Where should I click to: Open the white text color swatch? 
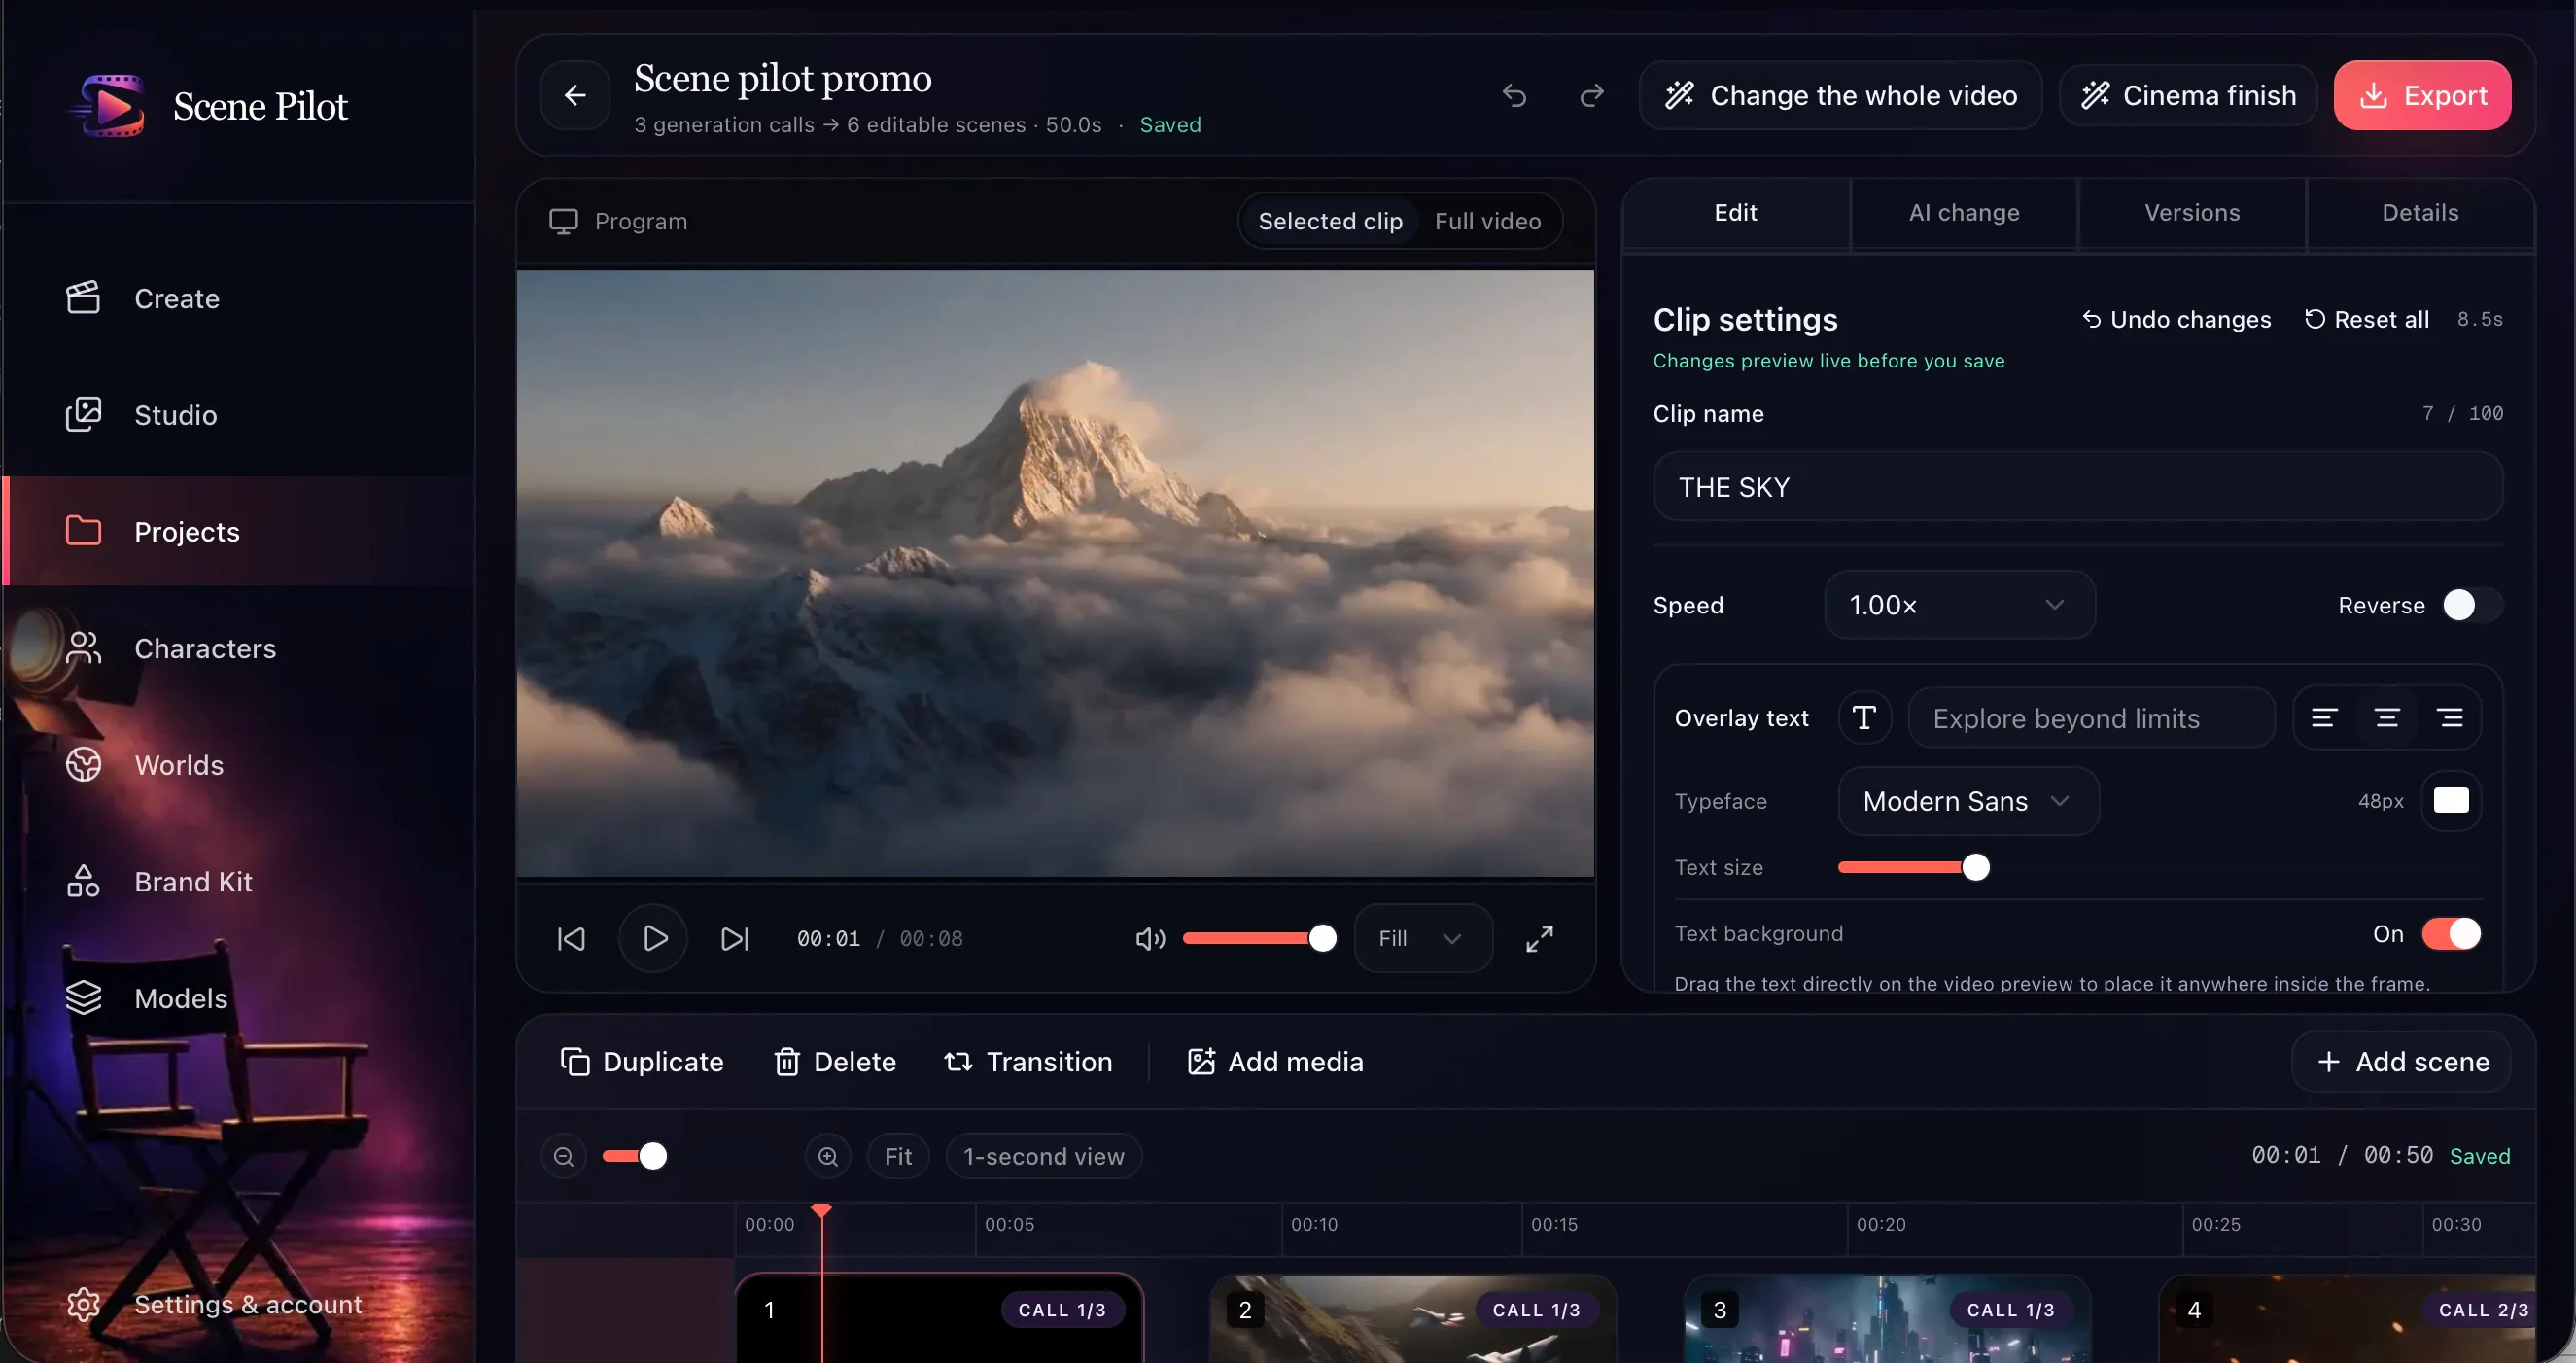[2451, 801]
